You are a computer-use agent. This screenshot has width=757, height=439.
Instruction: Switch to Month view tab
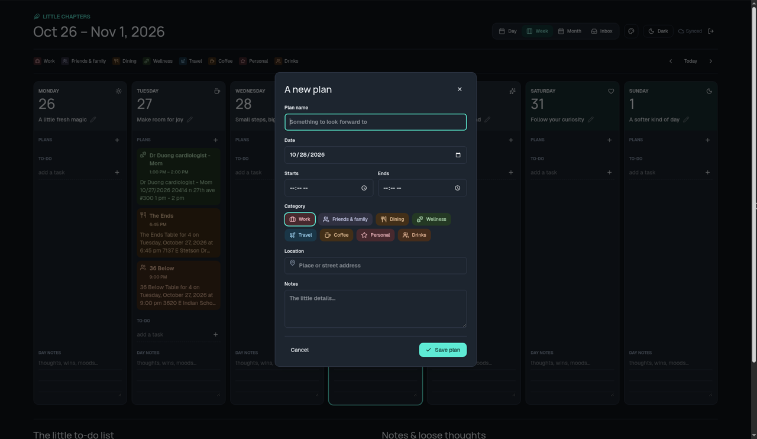[570, 31]
